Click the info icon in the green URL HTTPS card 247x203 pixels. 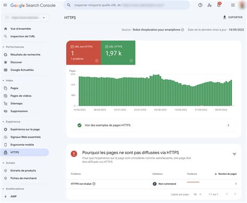pos(131,61)
